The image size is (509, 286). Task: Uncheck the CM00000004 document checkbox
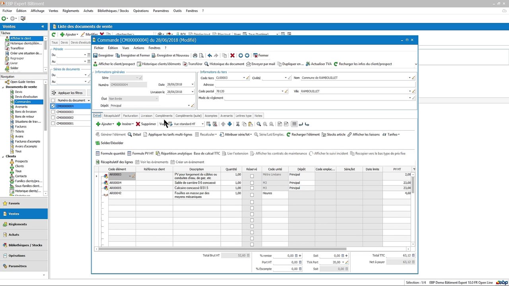[53, 106]
